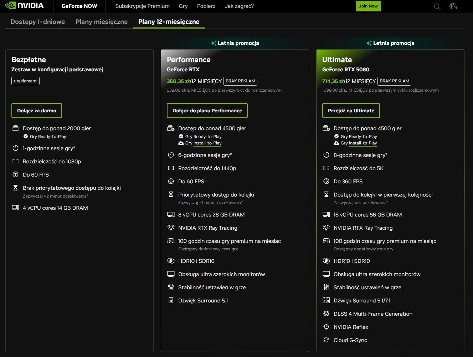The width and height of the screenshot is (473, 357).
Task: Click 'Gry Ready-to-Play' in Bezpłatne plan
Action: point(48,137)
